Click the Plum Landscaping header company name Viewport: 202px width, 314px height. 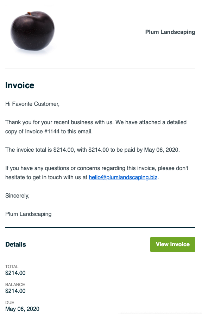[x=170, y=32]
